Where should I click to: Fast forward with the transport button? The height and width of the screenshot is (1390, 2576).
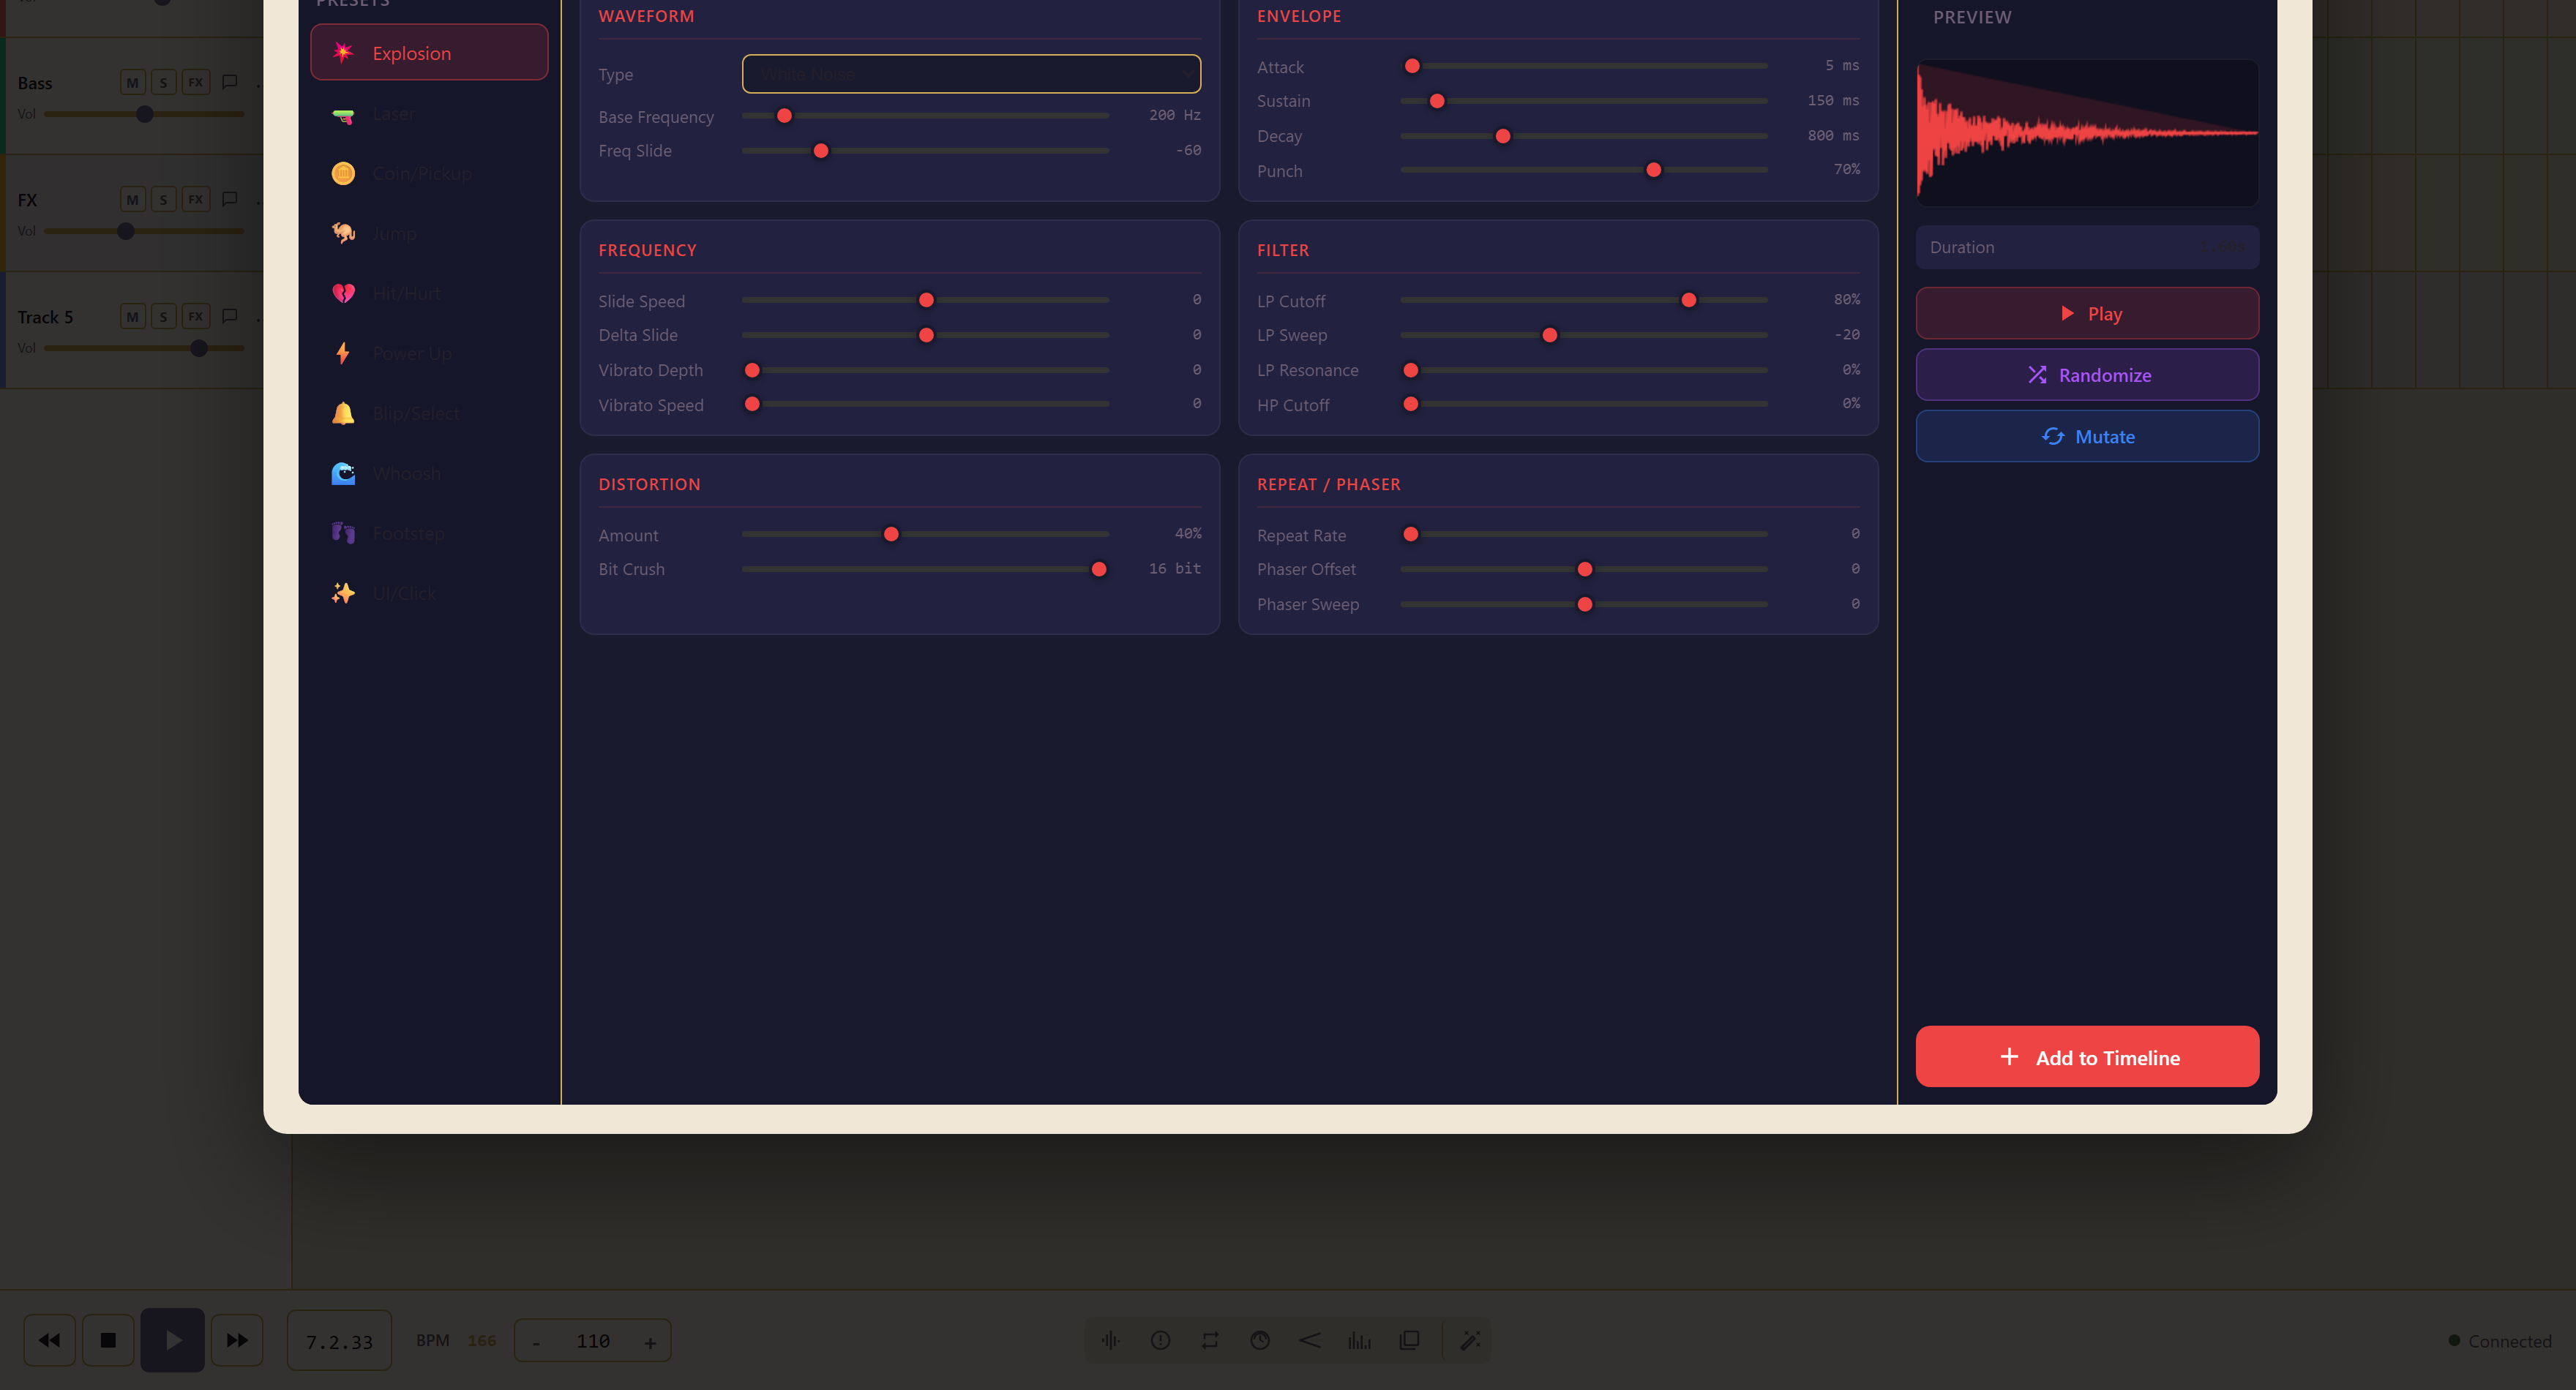click(237, 1340)
